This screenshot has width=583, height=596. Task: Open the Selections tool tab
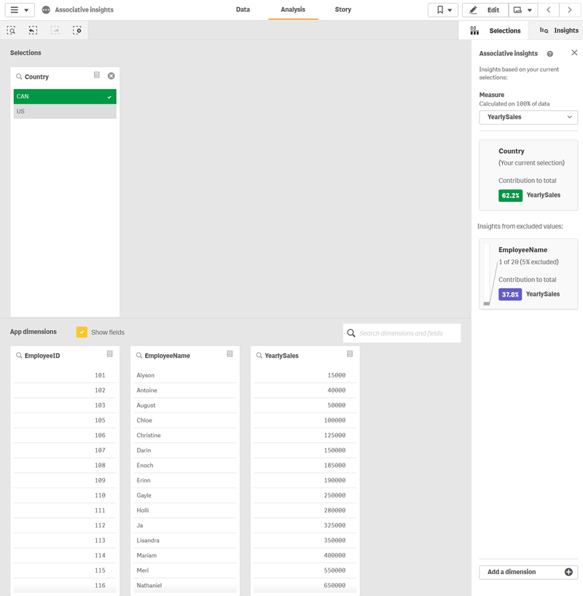point(493,31)
